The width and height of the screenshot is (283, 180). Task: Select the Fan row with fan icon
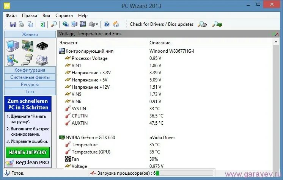165,159
